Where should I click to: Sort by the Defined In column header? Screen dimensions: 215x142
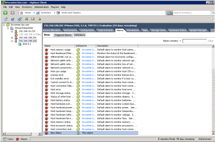click(x=85, y=46)
